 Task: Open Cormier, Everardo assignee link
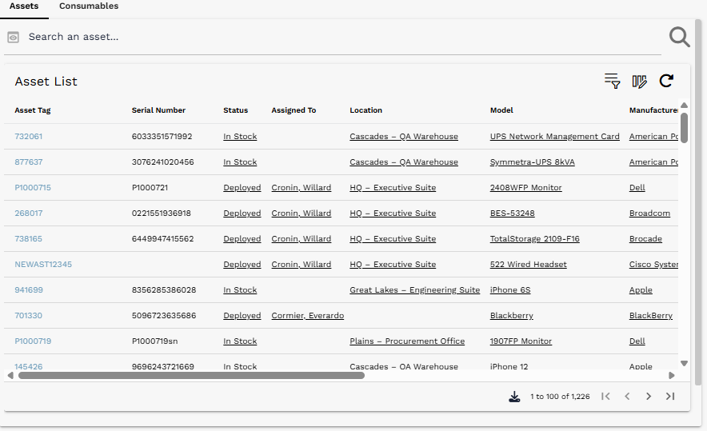pyautogui.click(x=307, y=316)
